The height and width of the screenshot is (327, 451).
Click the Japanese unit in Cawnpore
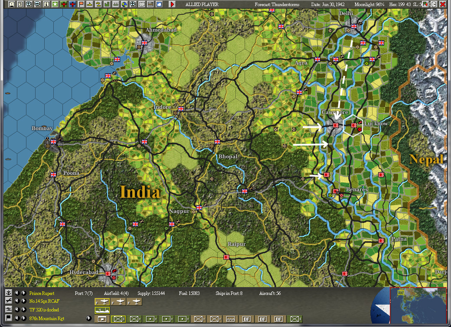tap(335, 125)
